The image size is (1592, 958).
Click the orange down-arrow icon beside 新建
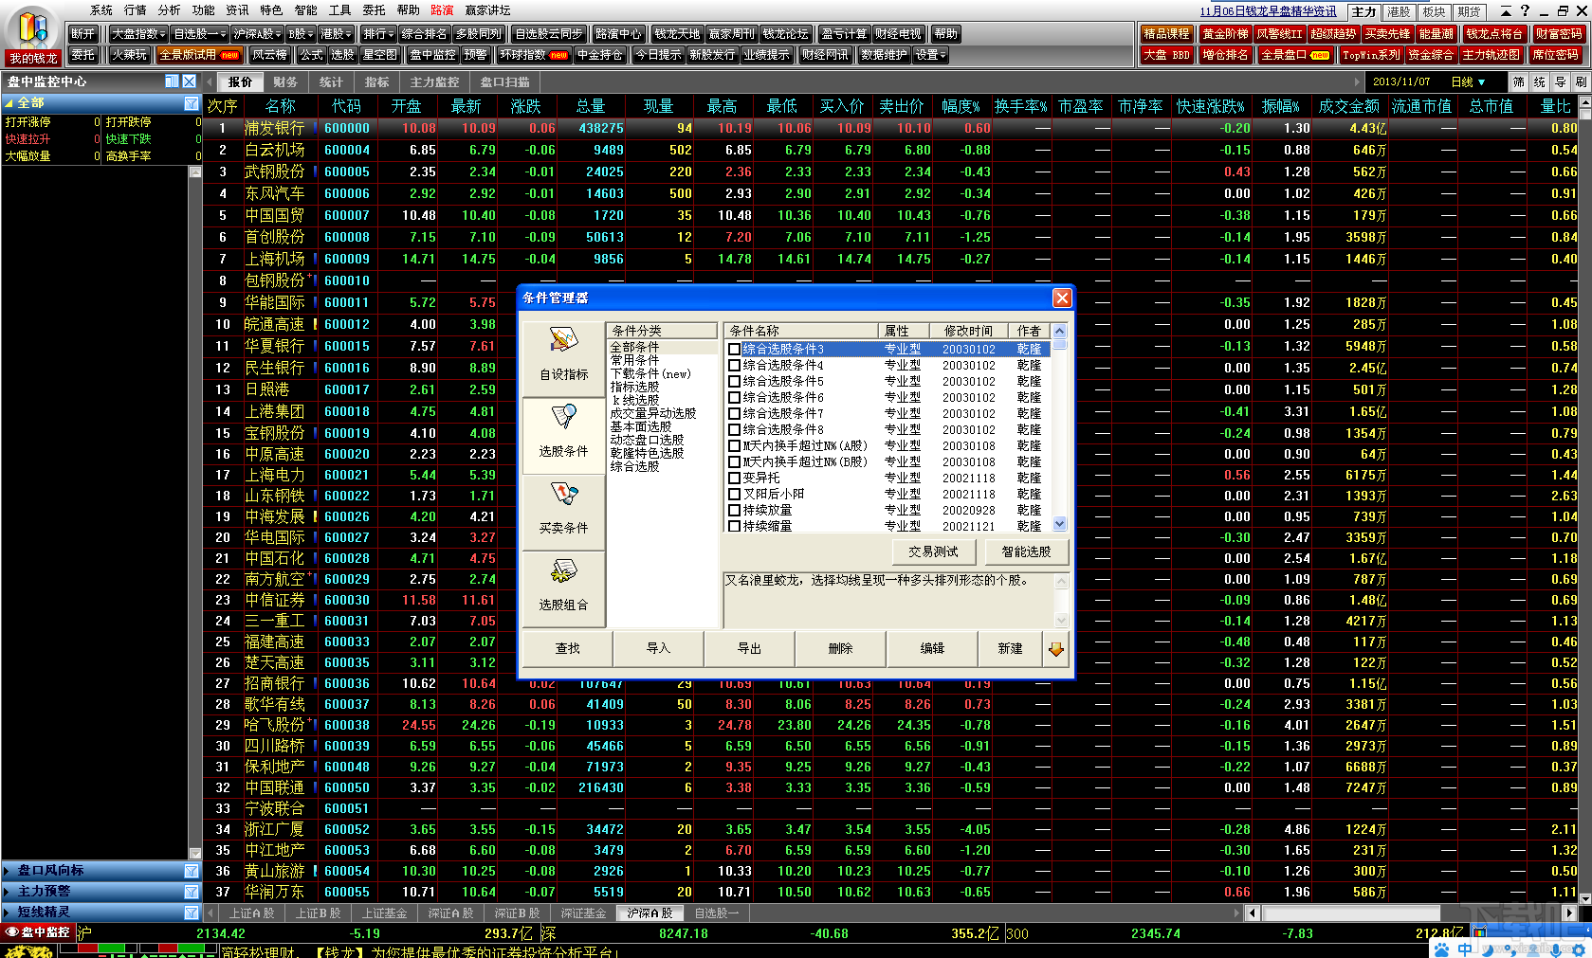[x=1055, y=649]
